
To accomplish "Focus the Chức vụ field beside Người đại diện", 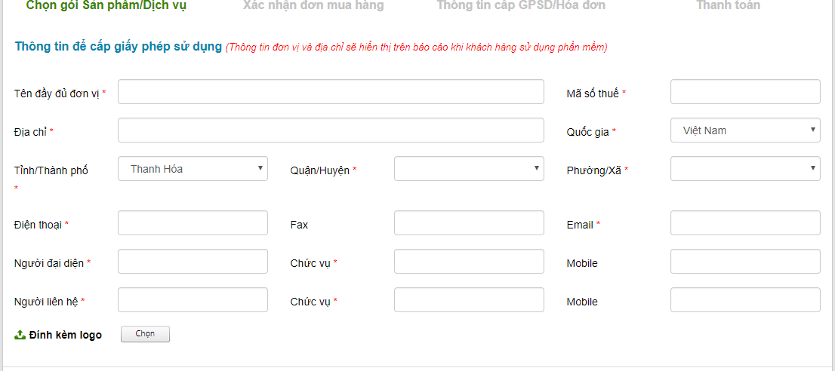I will [469, 261].
